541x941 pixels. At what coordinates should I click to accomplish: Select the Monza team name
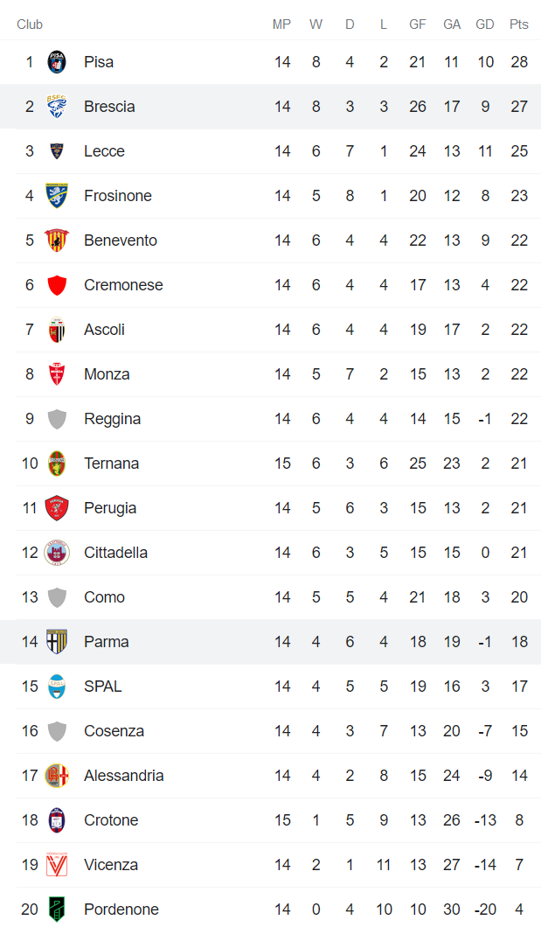pyautogui.click(x=107, y=374)
